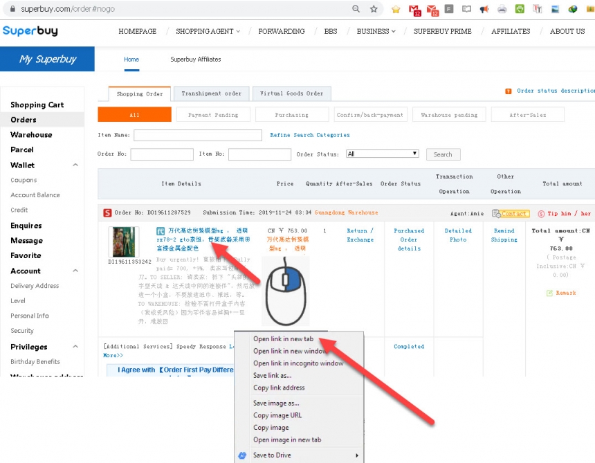The image size is (595, 463).
Task: Click the megaphone extension icon
Action: (484, 9)
